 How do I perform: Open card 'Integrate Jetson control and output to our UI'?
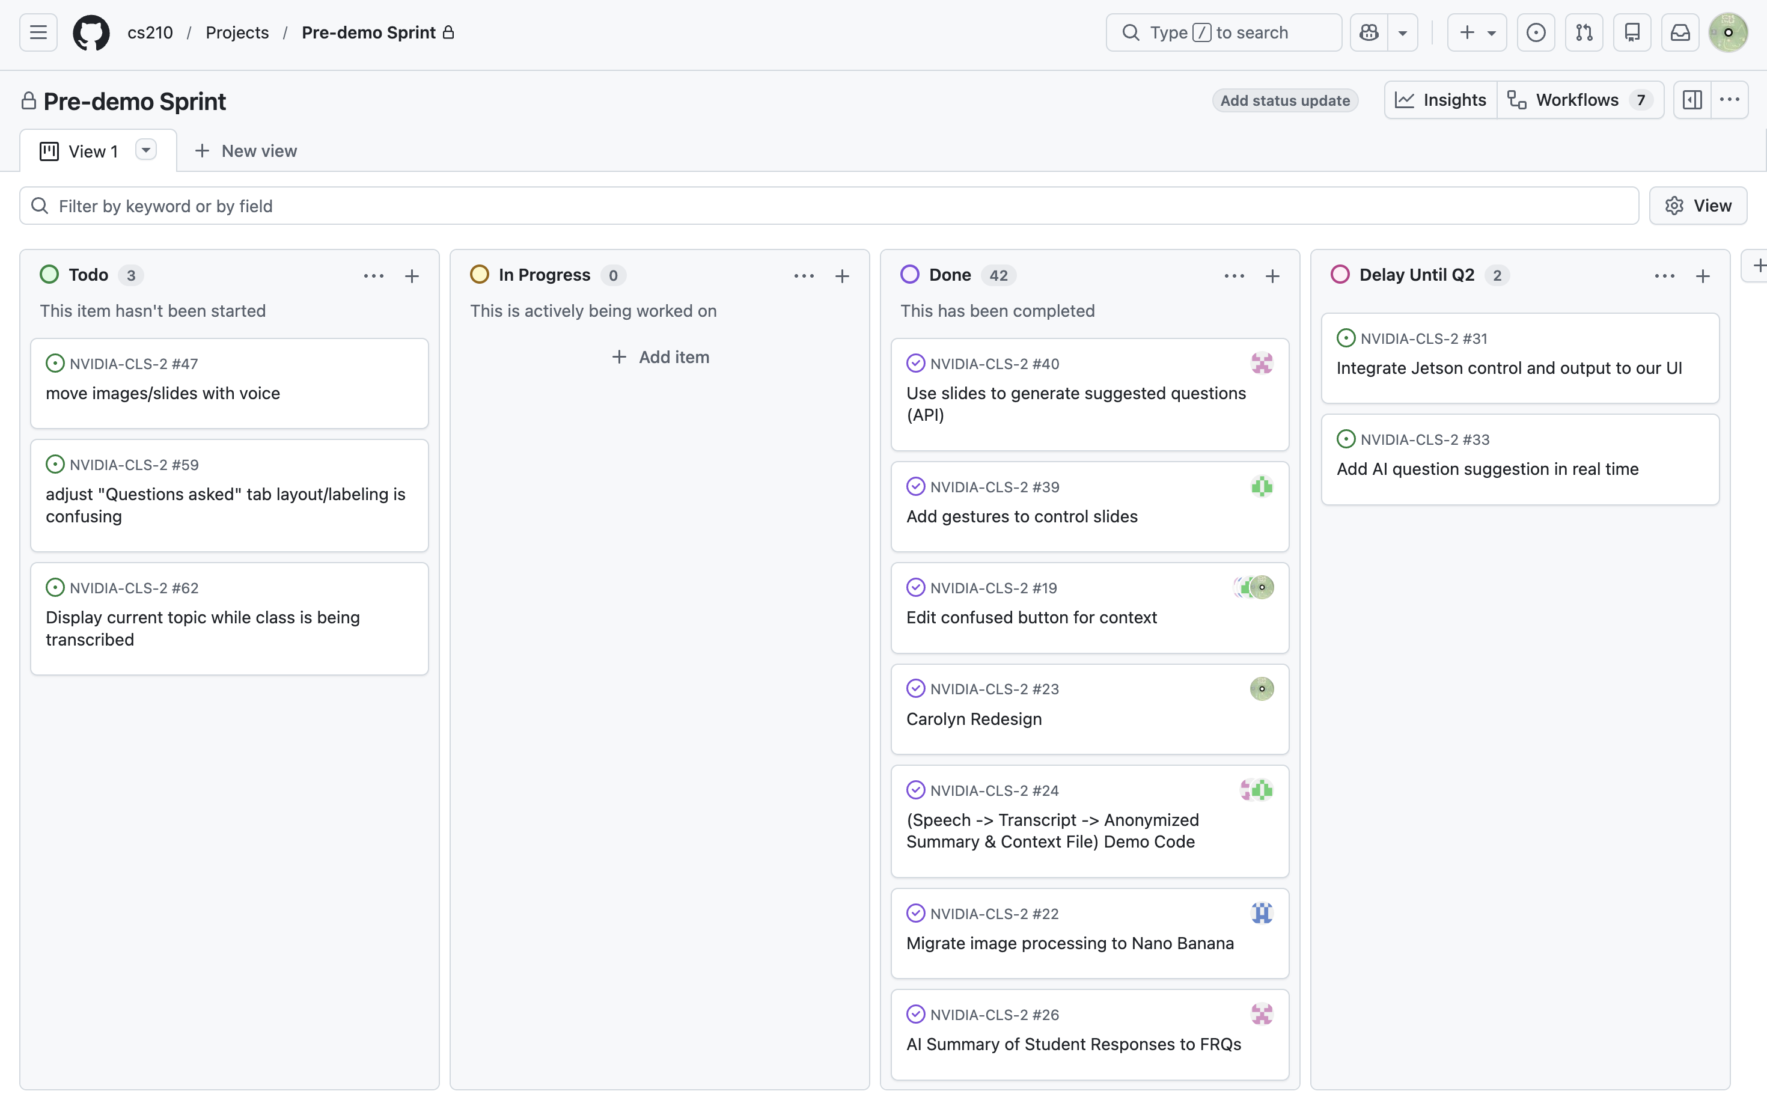coord(1519,359)
